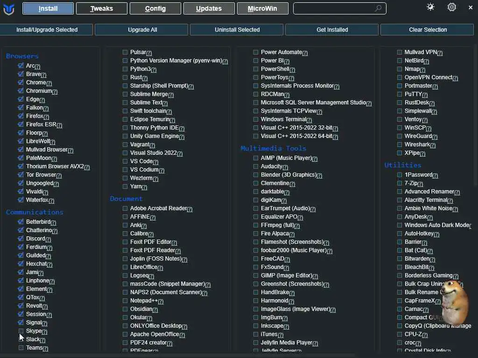Click the Visual Studio 2022 label

click(153, 153)
